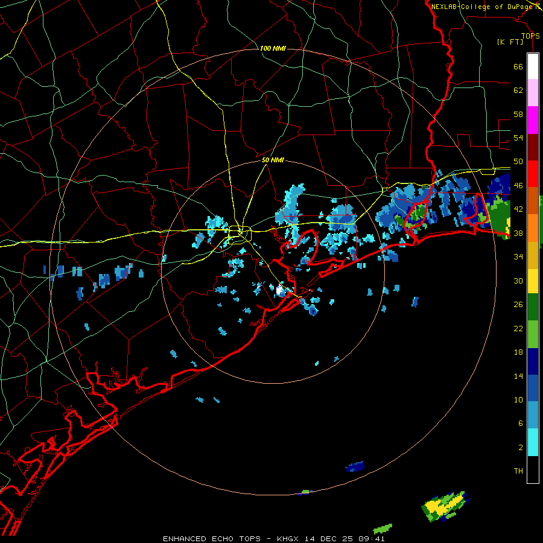Click the legend value "2"

click(x=520, y=448)
